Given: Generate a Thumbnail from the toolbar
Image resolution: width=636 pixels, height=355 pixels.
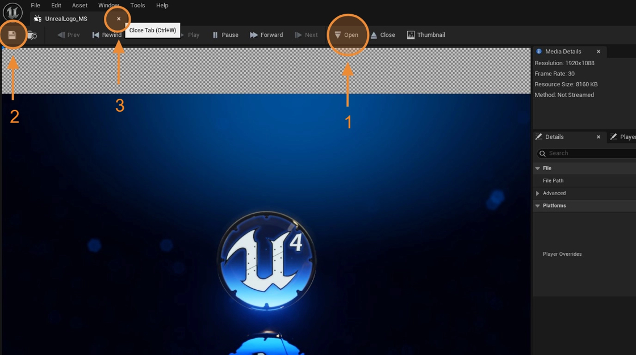Looking at the screenshot, I should click(x=426, y=35).
